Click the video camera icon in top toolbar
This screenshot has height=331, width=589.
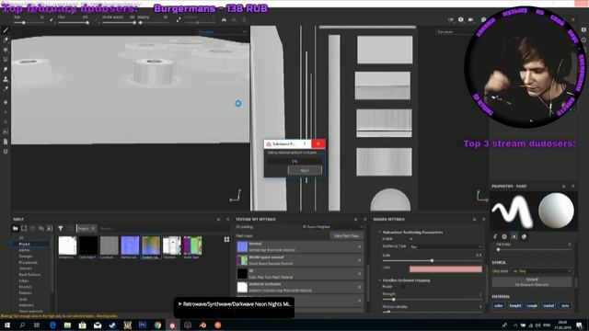click(470, 19)
